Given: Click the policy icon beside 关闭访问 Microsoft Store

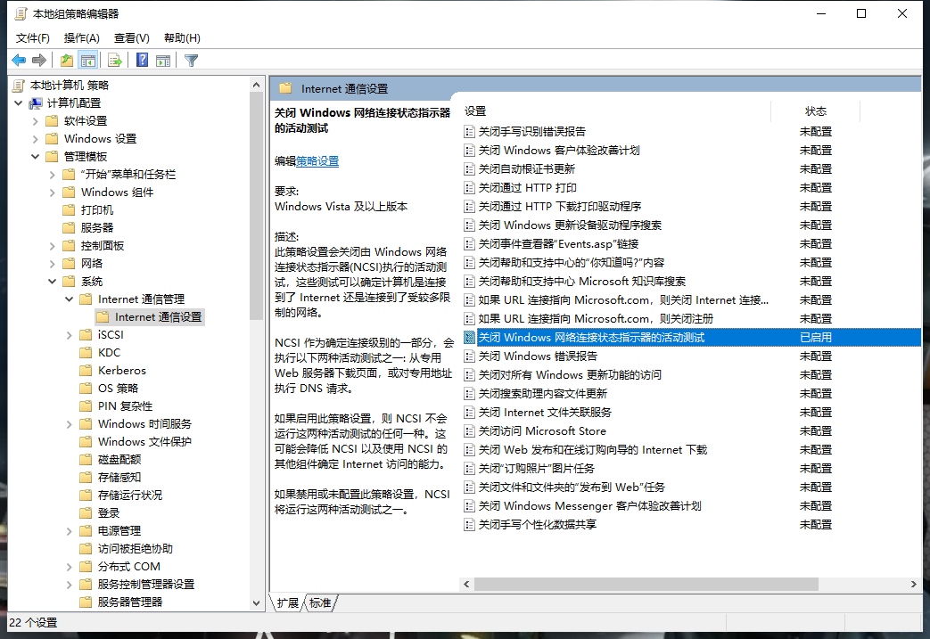Looking at the screenshot, I should [x=469, y=431].
